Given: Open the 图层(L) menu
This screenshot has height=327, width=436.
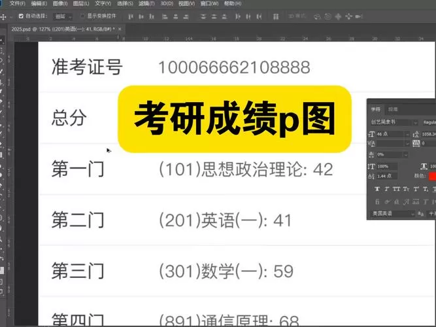Looking at the screenshot, I should click(x=81, y=3).
